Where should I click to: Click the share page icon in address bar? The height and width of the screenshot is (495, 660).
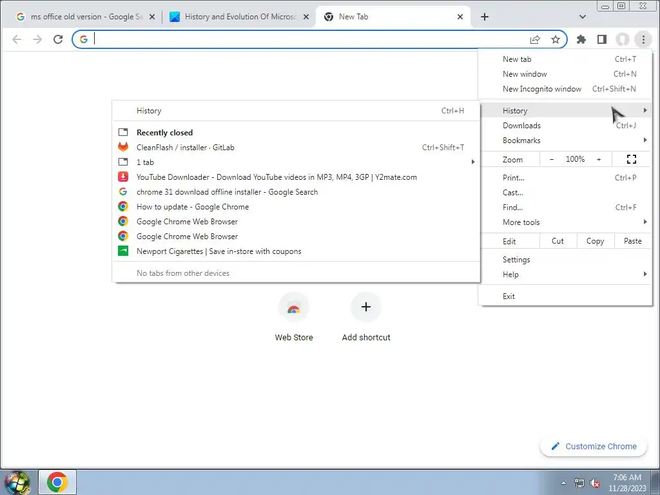(x=535, y=39)
